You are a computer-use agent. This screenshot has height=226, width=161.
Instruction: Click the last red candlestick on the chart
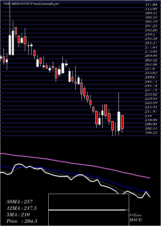pos(122,122)
